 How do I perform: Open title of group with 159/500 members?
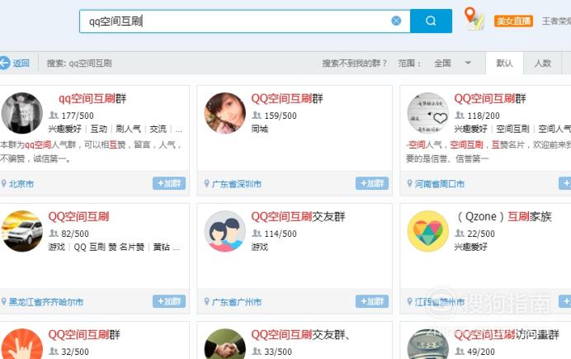[287, 98]
